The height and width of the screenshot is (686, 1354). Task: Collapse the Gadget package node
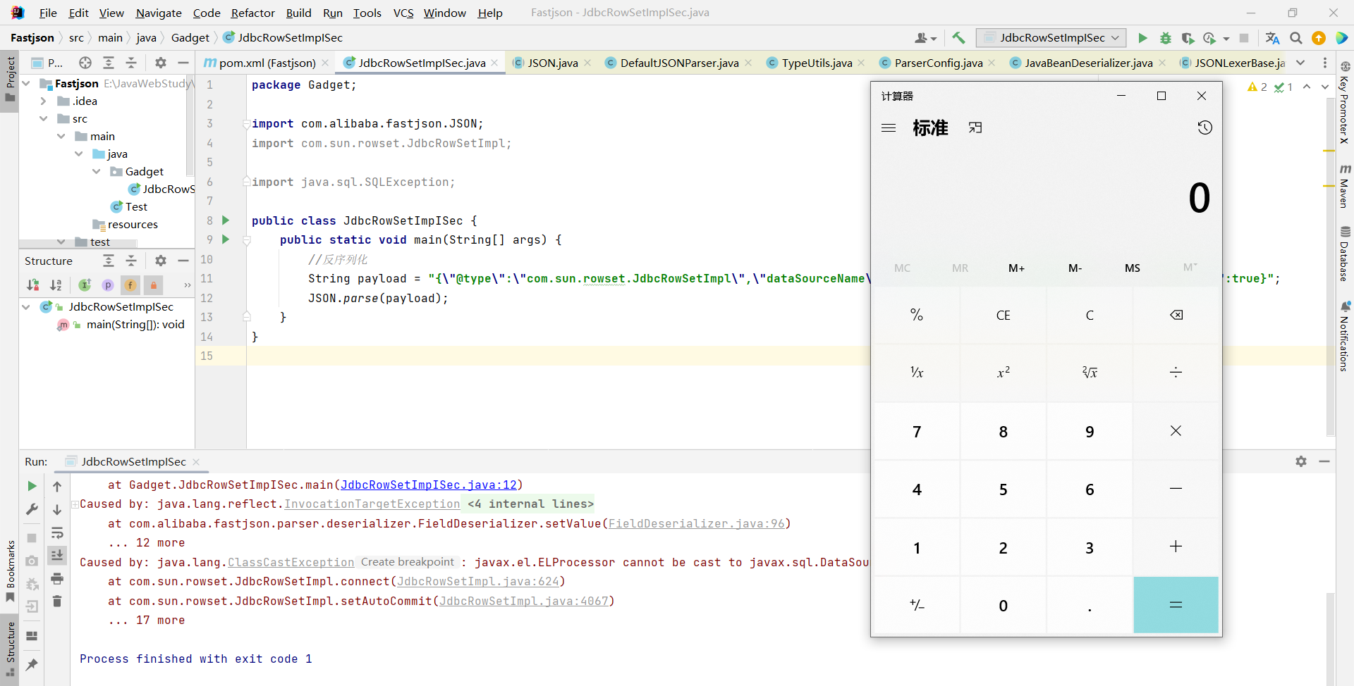(97, 171)
